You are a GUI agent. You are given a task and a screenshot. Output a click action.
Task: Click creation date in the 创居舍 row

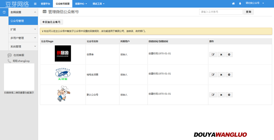(160, 54)
